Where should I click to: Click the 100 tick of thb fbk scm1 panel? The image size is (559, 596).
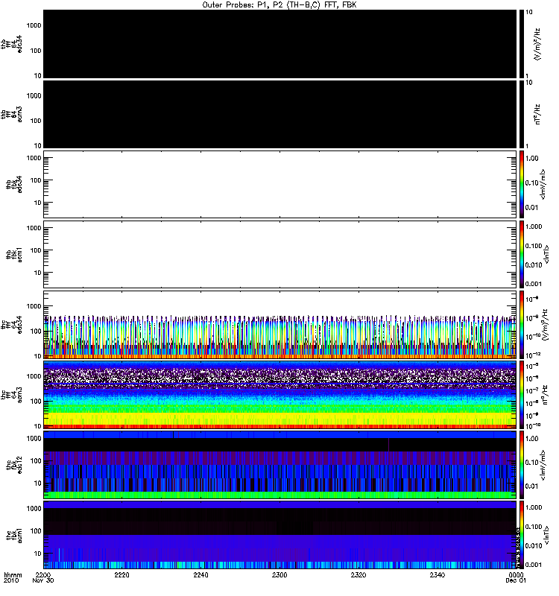36,250
